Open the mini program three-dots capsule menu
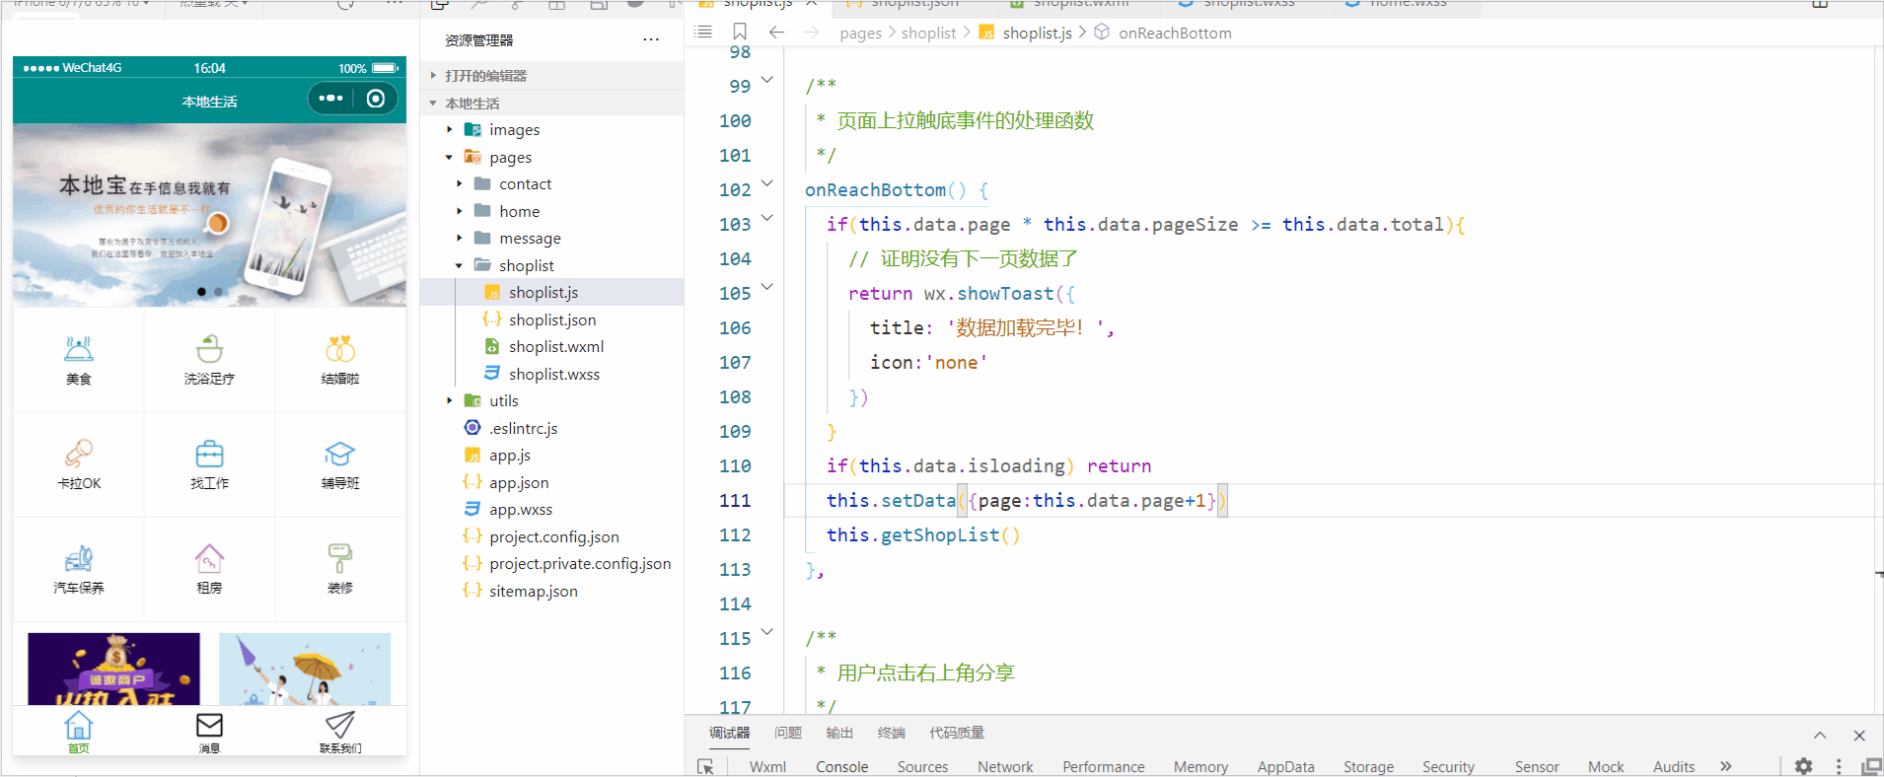 pyautogui.click(x=330, y=99)
